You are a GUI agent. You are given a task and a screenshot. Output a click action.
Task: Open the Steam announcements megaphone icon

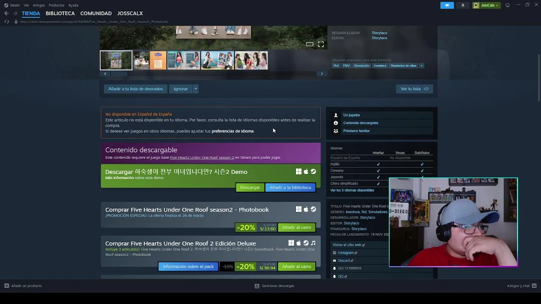tap(447, 5)
